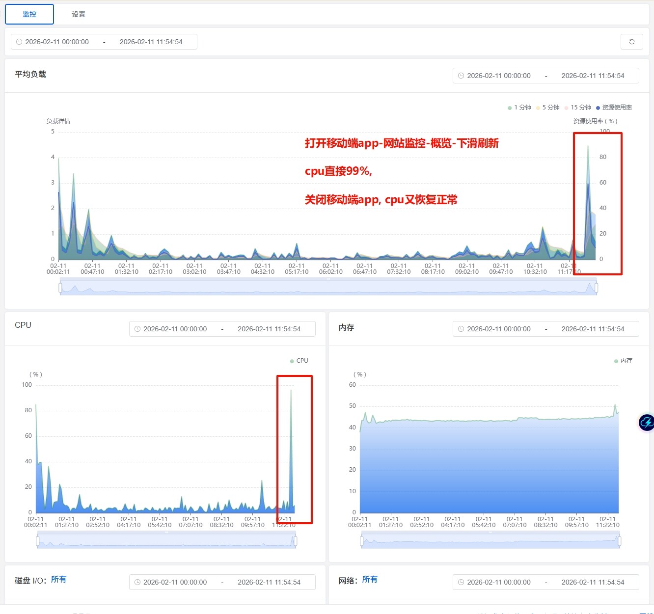Hide the 资源使用率 legend series
This screenshot has height=614, width=654.
(614, 107)
